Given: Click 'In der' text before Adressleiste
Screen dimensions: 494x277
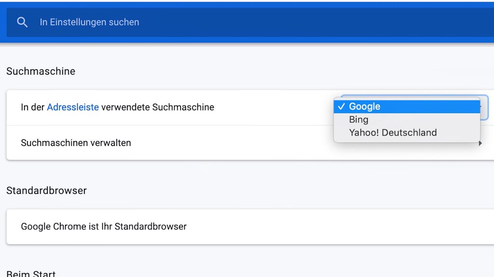Looking at the screenshot, I should click(x=33, y=107).
